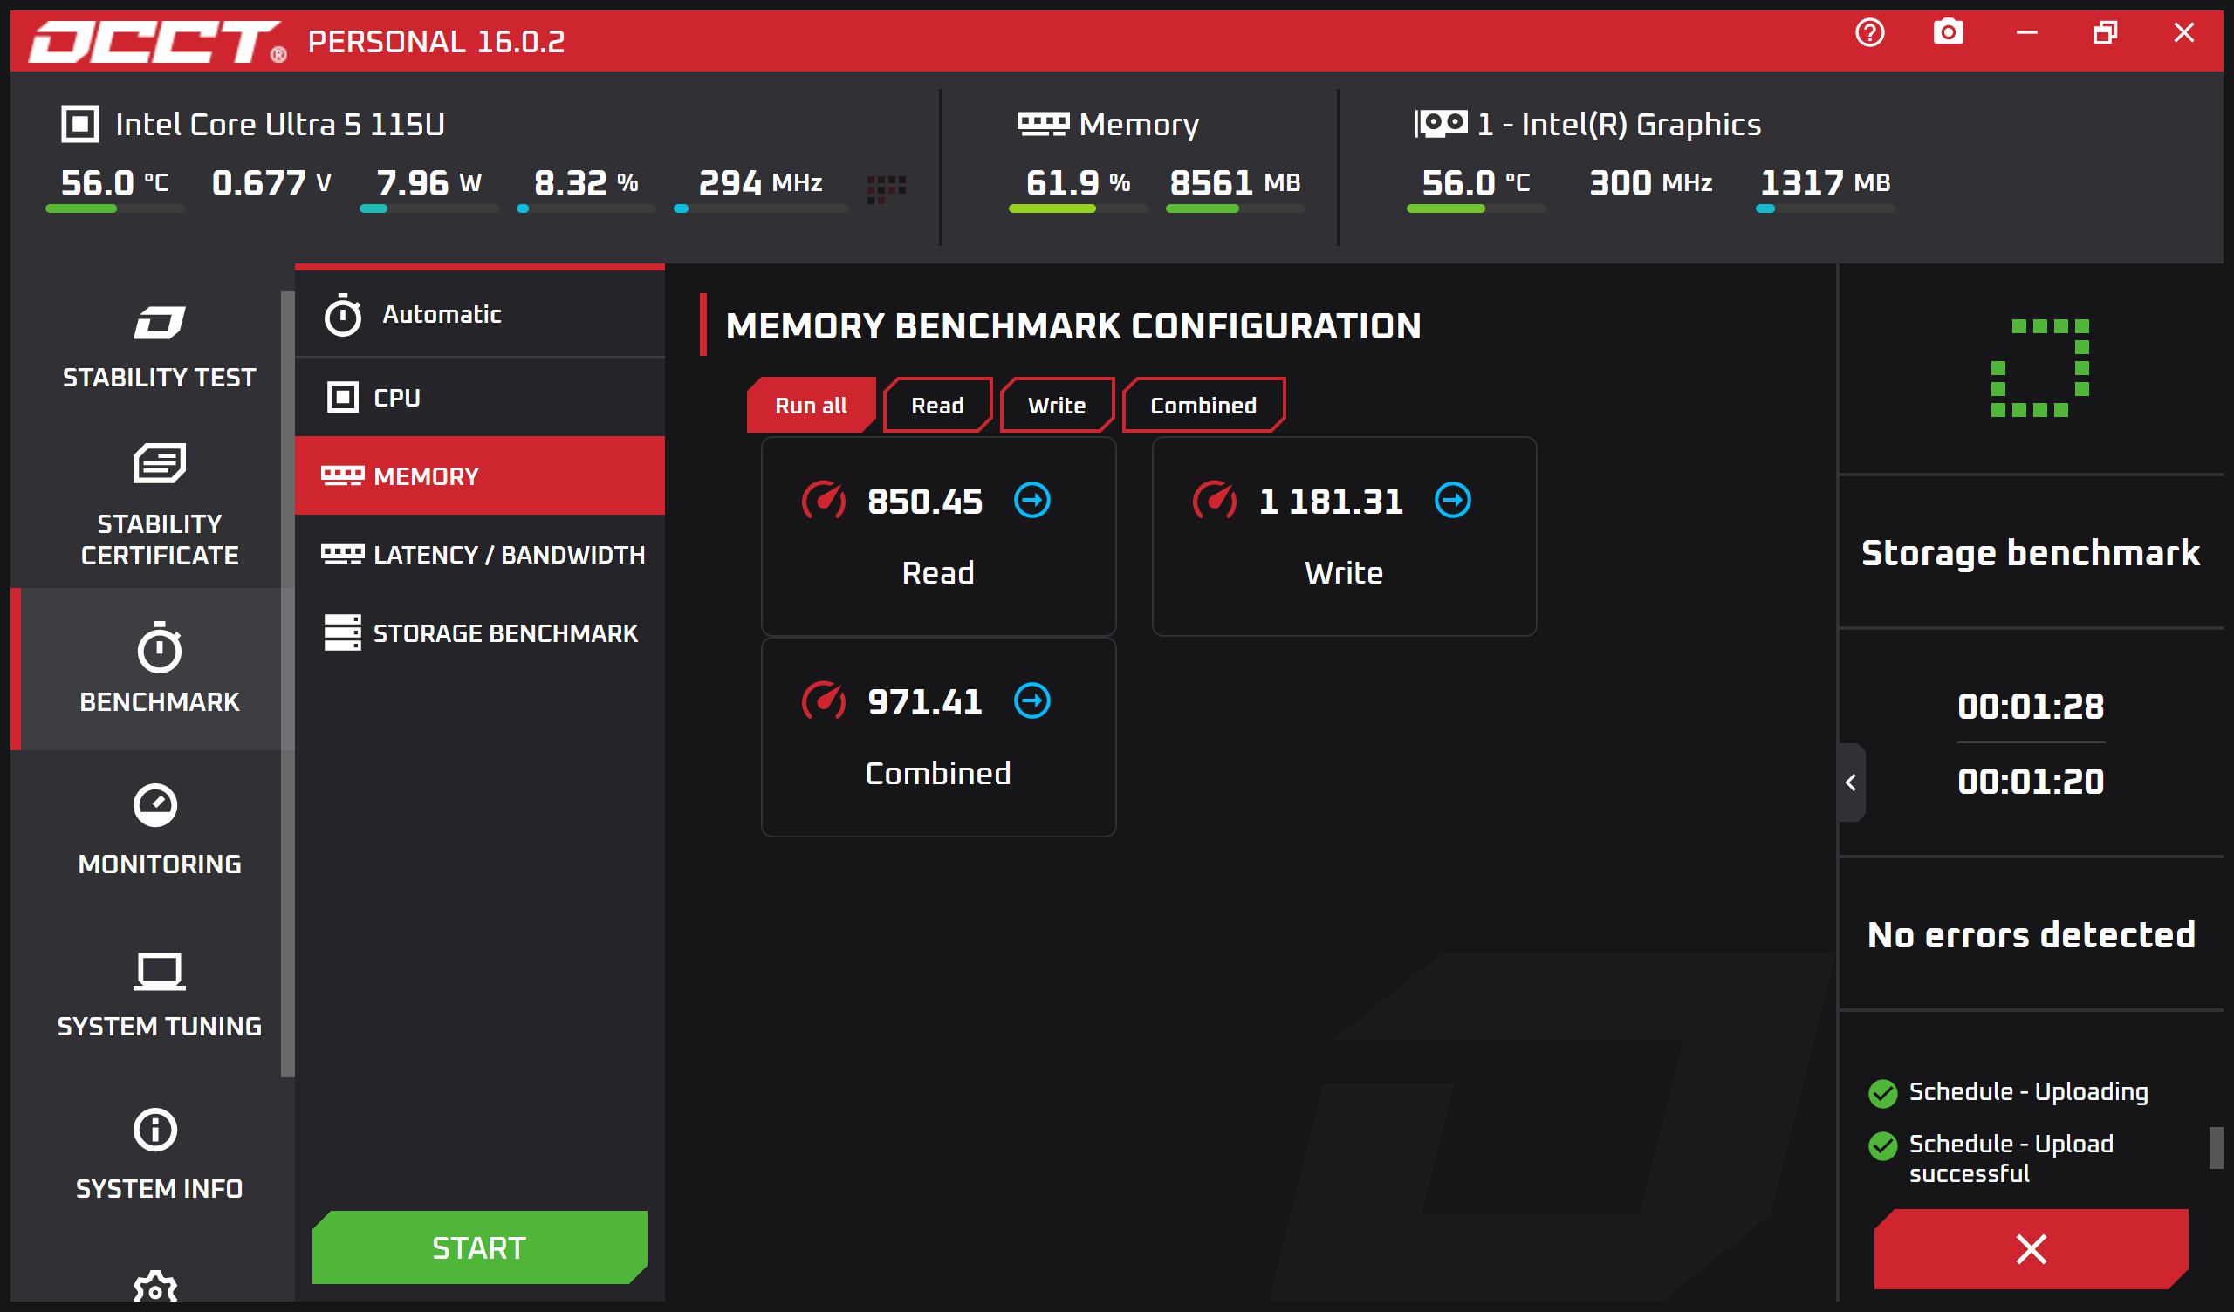
Task: Collapse the right status panel with the chevron
Action: click(1851, 782)
